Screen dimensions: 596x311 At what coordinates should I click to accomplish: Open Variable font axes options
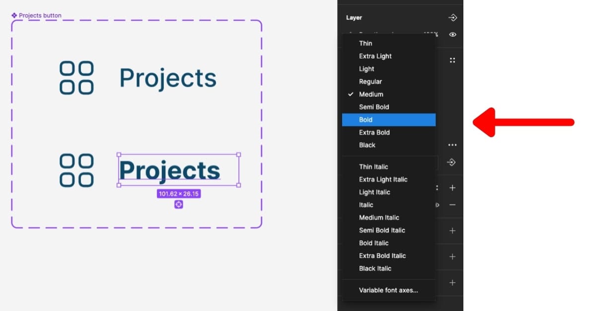coord(388,290)
